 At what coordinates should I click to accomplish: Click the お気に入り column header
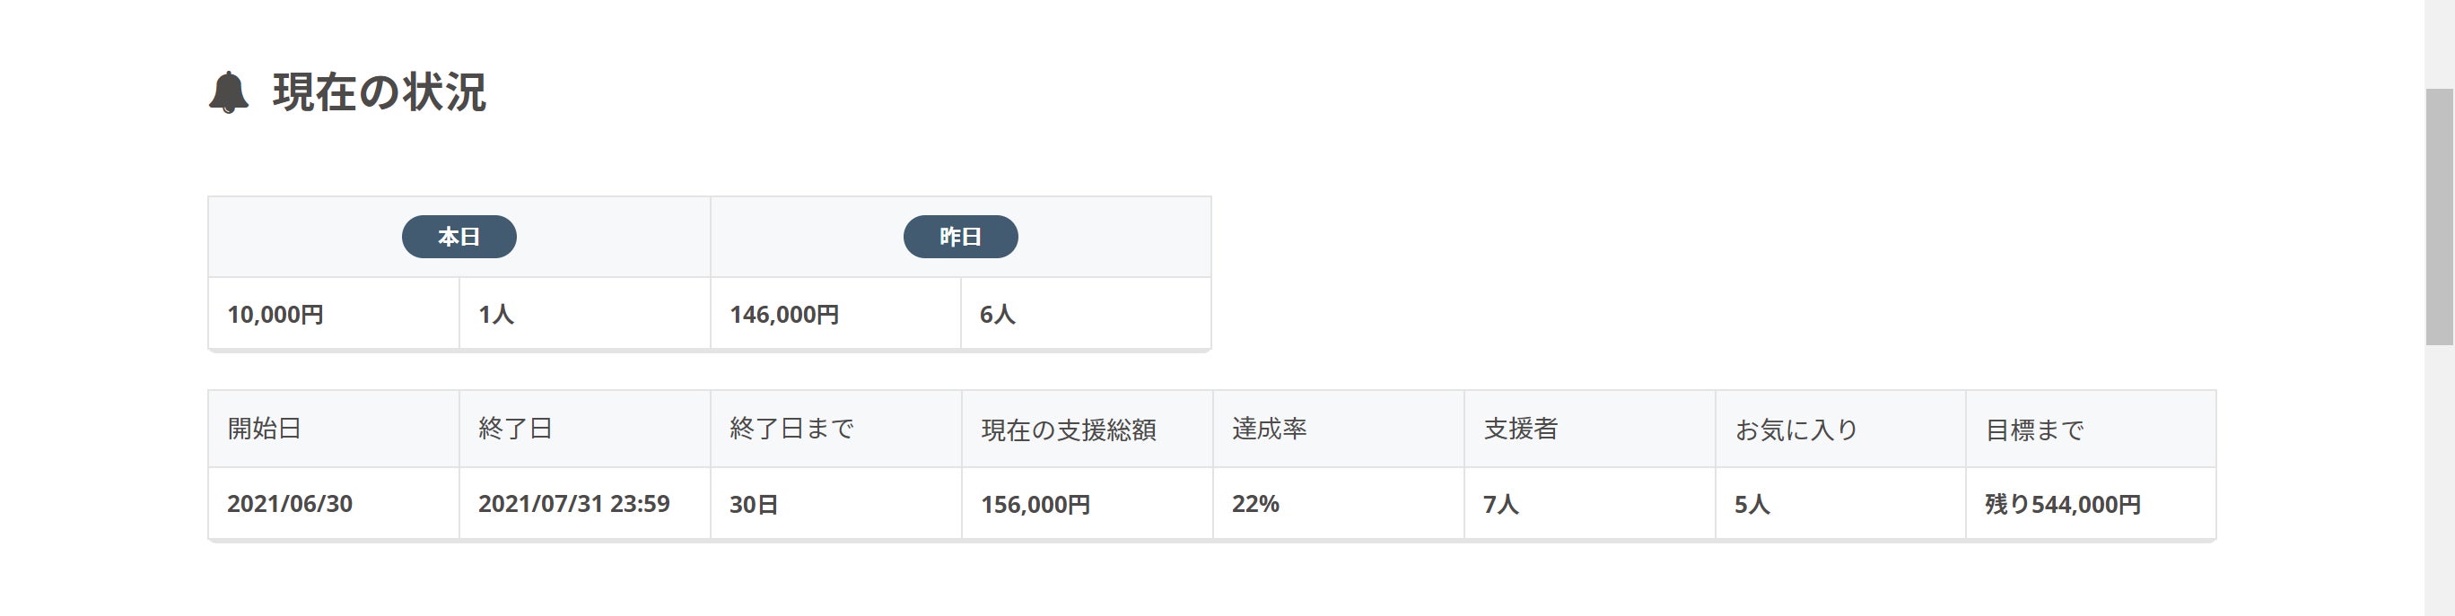coord(1796,429)
